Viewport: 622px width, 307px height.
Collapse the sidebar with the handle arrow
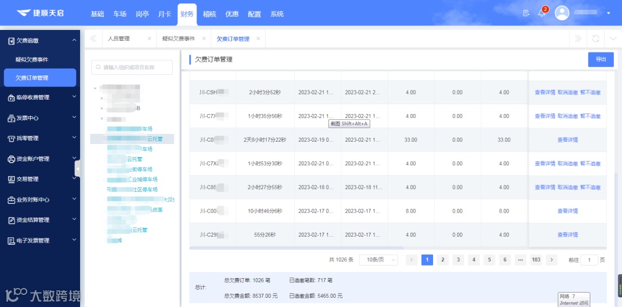point(77,169)
